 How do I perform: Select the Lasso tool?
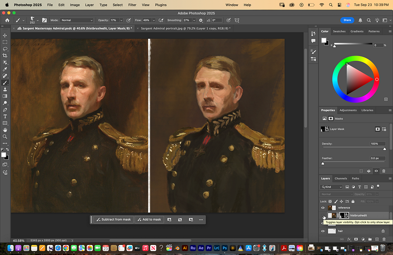[5, 49]
